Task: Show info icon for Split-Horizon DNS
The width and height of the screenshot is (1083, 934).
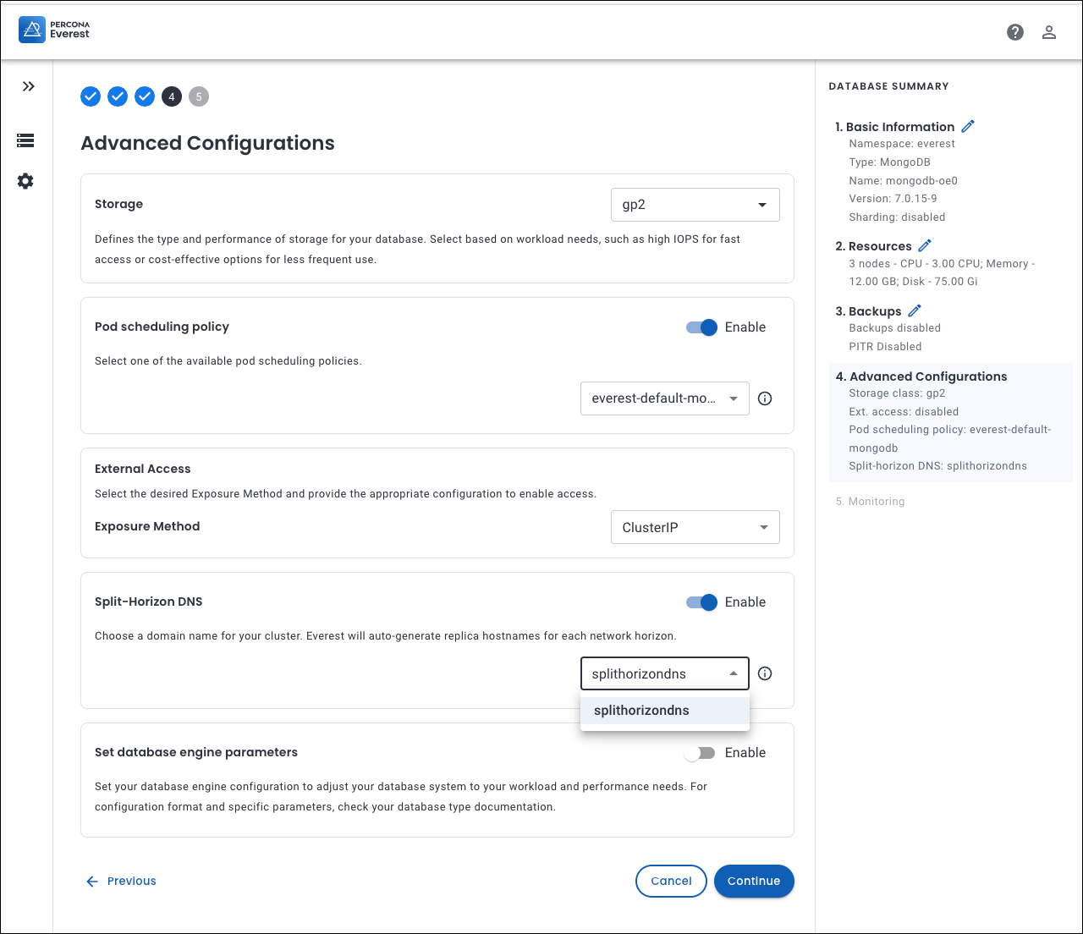Action: [765, 673]
